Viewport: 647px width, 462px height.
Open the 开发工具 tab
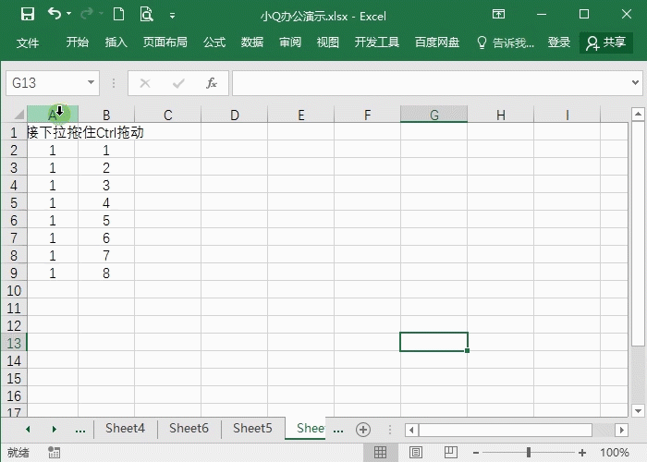(x=377, y=43)
